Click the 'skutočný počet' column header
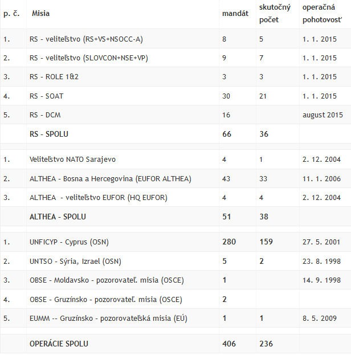Viewport: 351px width, 355px height. coord(275,14)
